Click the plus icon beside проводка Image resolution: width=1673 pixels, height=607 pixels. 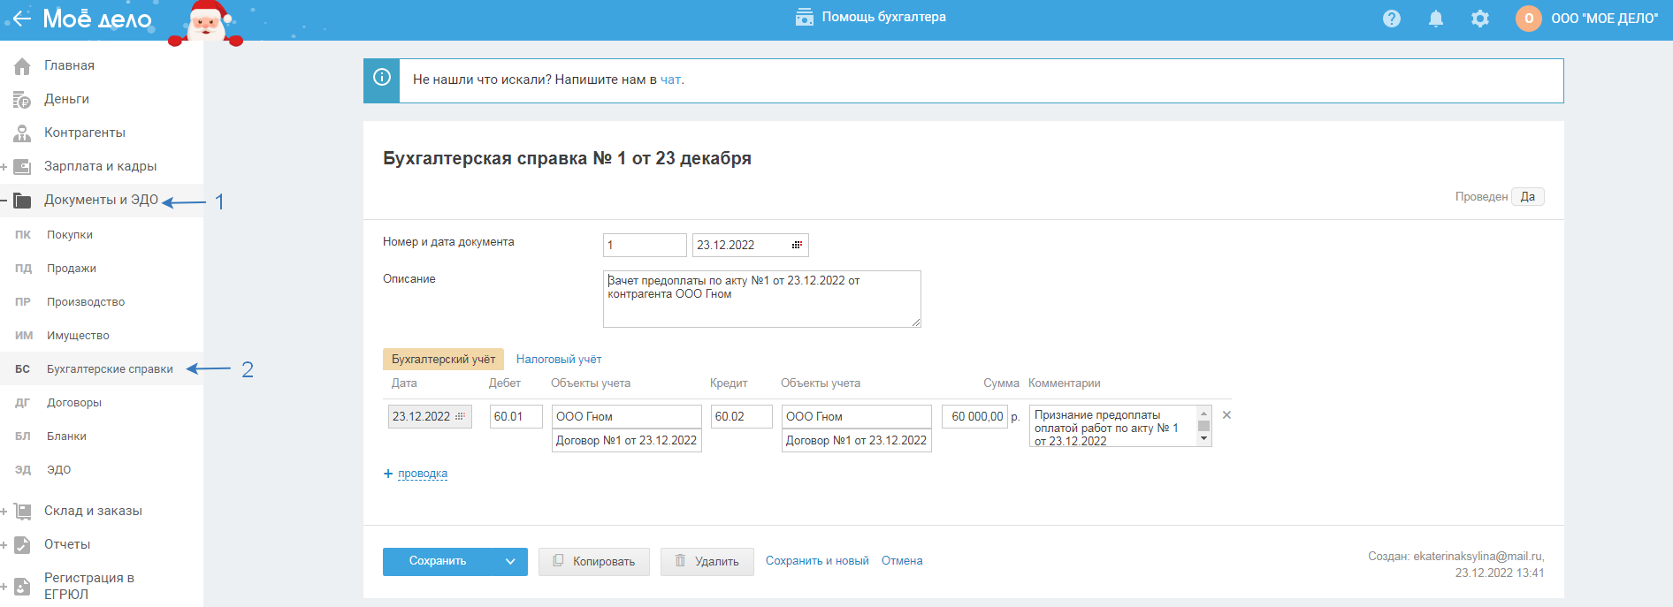point(388,474)
